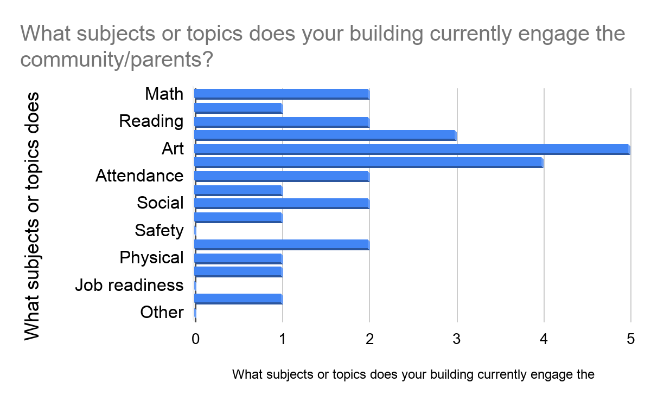The height and width of the screenshot is (402, 651).
Task: Click the Attendance bar
Action: coord(282,176)
